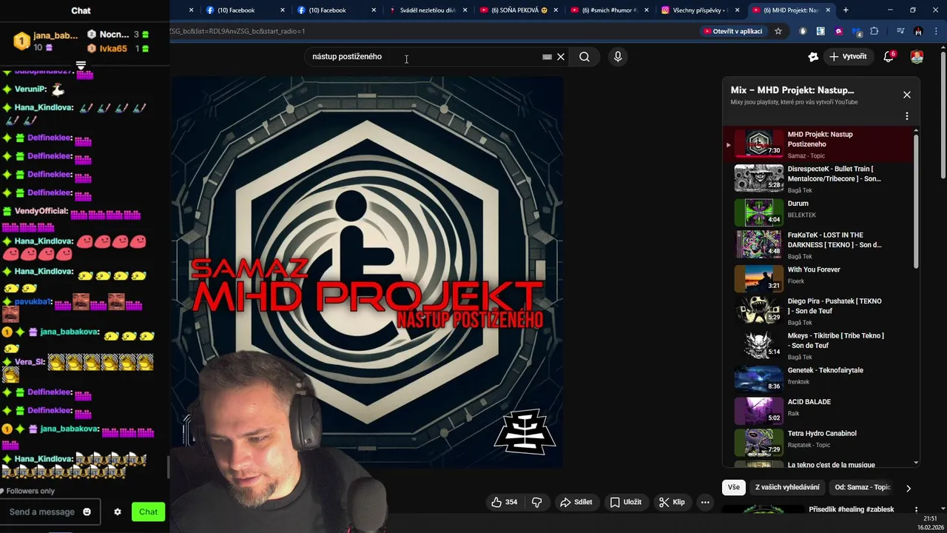Open Chrome media control icon
947x533 pixels.
(x=900, y=31)
